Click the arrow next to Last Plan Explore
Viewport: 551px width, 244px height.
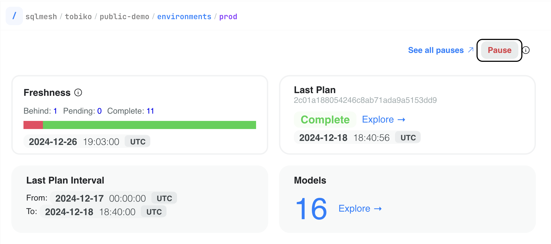pos(402,120)
